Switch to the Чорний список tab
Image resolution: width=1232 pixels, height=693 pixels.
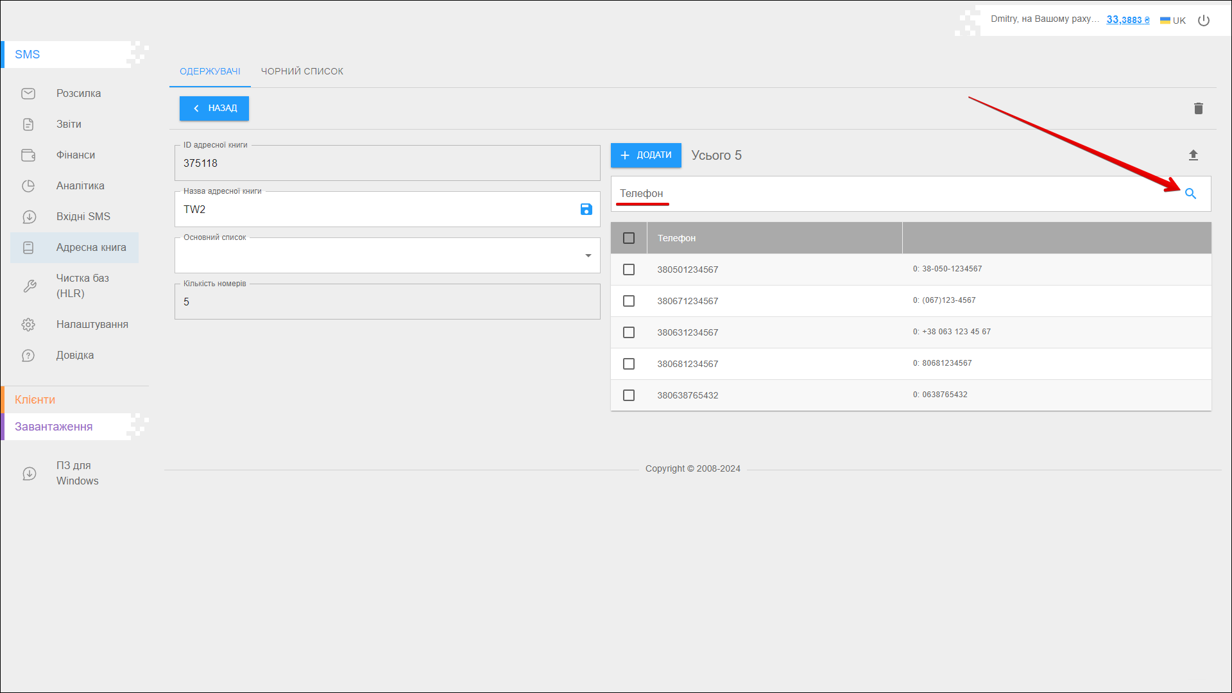[x=302, y=71]
